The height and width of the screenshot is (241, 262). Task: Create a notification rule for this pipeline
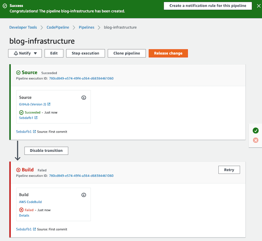(x=208, y=6)
